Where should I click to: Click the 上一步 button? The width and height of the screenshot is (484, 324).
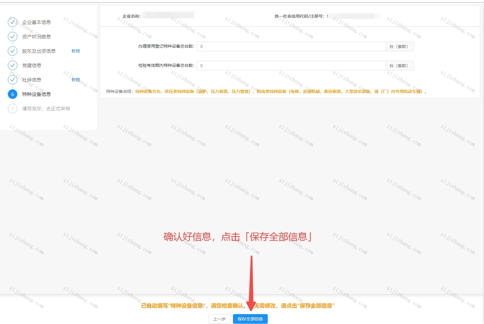click(x=220, y=319)
